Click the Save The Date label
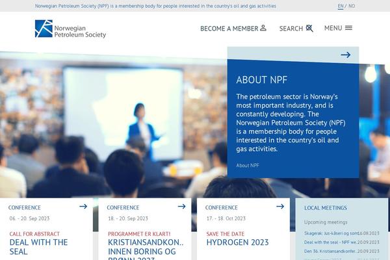Image resolution: width=390 pixels, height=260 pixels. [x=226, y=234]
